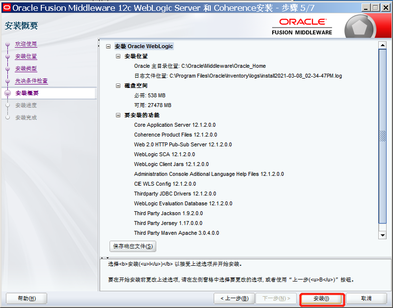Select Web 2.0 HTTP Pub-Sub Server row
This screenshot has width=393, height=308.
(183, 144)
